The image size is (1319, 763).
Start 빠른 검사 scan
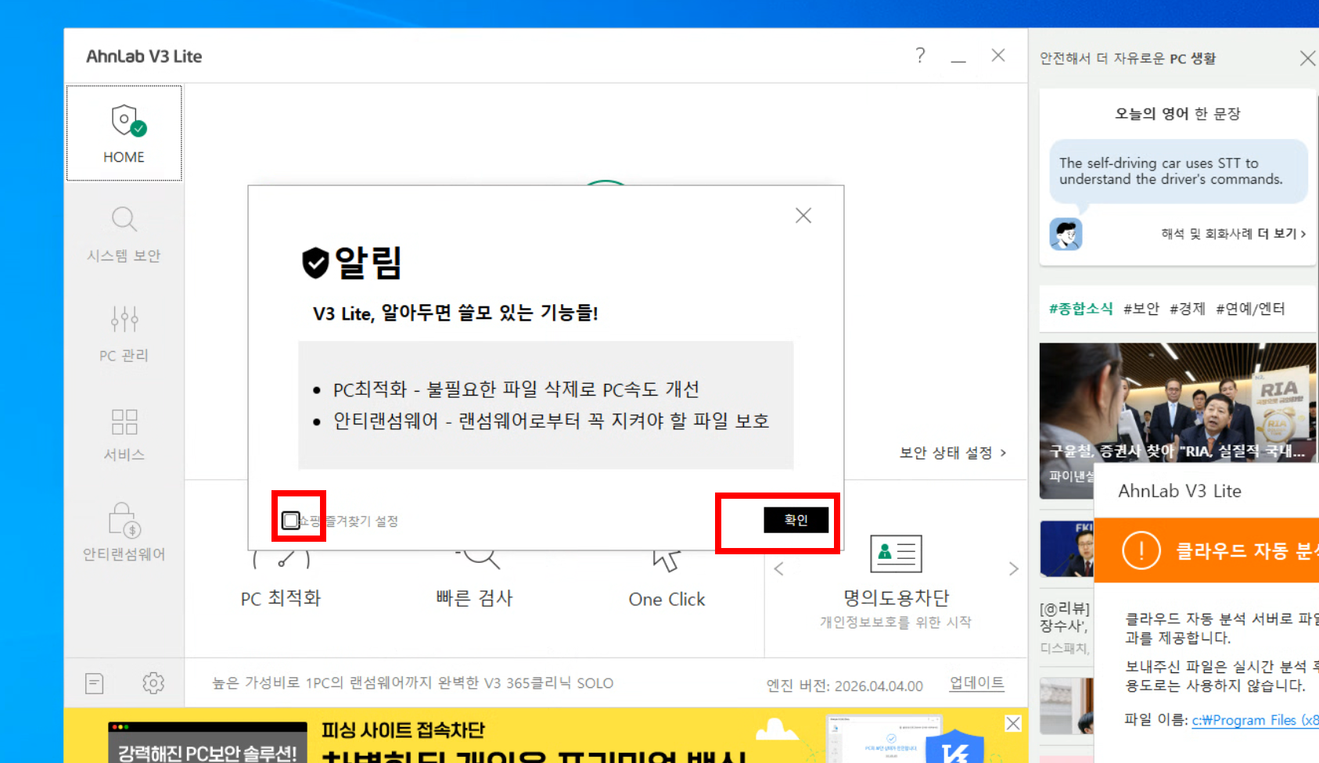click(x=475, y=580)
